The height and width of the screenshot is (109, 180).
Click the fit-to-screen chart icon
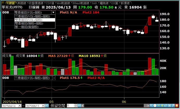click(x=169, y=106)
